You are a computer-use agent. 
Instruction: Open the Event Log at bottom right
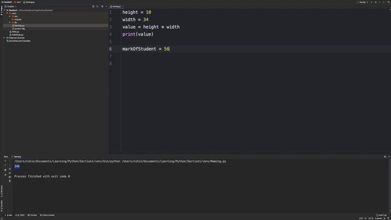[x=381, y=215]
